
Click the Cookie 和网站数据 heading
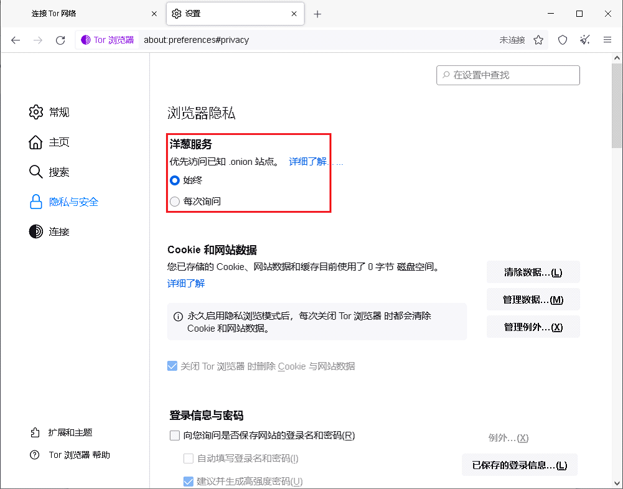[212, 250]
